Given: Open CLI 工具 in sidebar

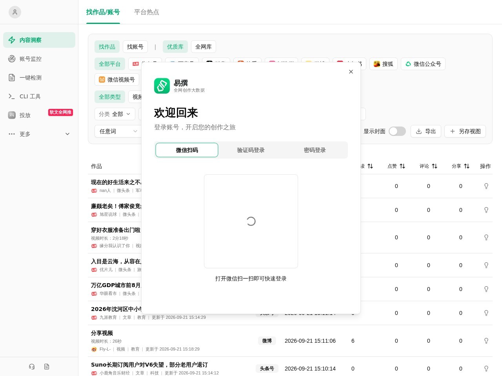Looking at the screenshot, I should 39,96.
